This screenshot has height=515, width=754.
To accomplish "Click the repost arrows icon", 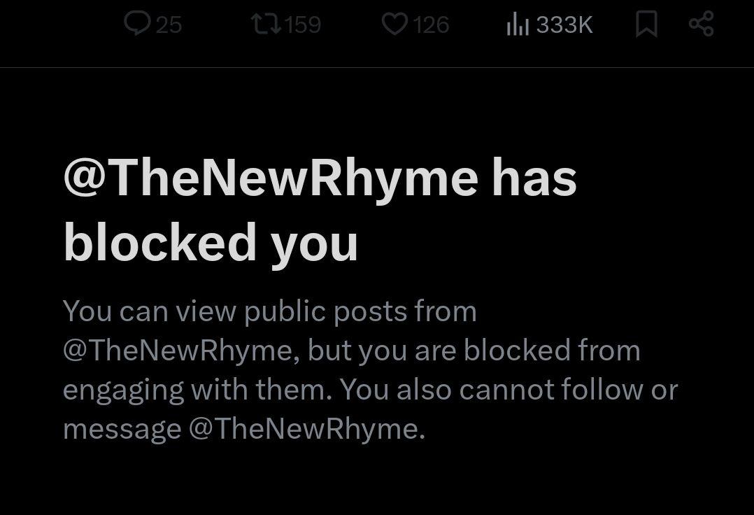I will (265, 24).
